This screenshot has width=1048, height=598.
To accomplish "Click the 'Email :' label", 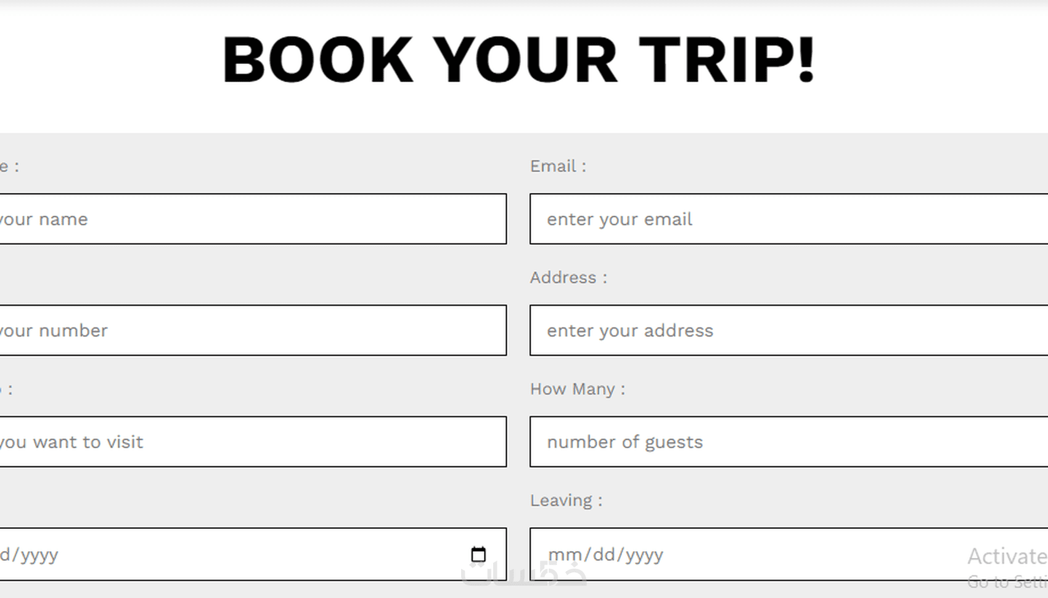I will (x=558, y=166).
